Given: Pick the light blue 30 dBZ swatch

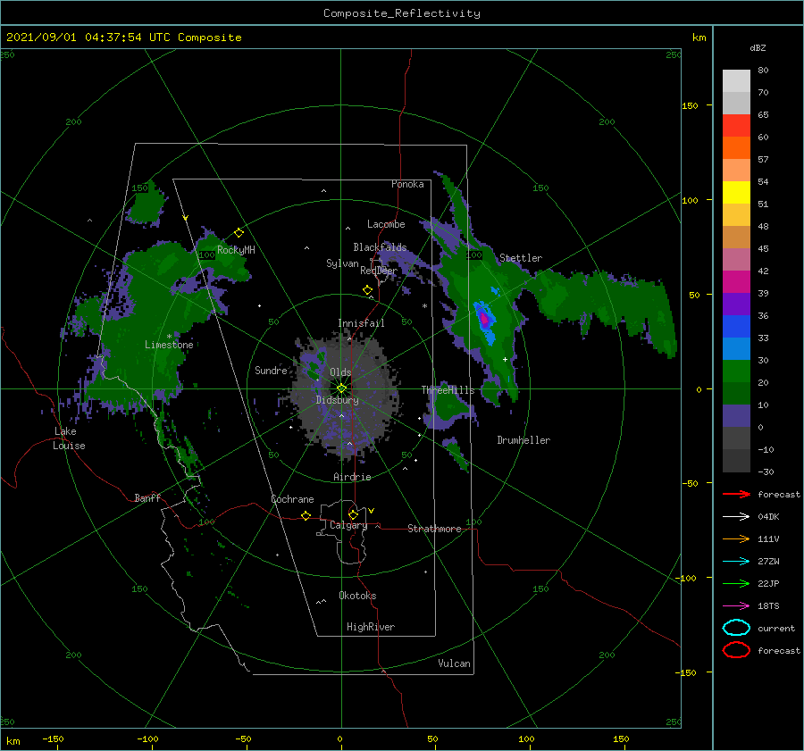Looking at the screenshot, I should pyautogui.click(x=736, y=348).
